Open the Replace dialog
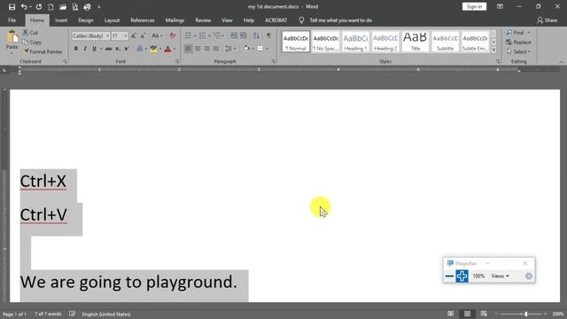Viewport: 567px width, 319px height. 518,43
